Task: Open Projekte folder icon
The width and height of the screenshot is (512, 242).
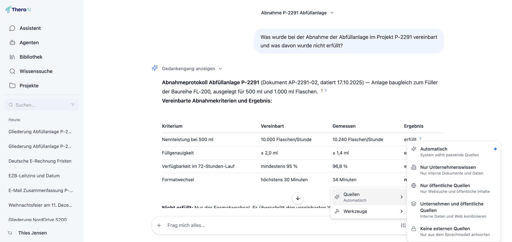Action: pos(12,86)
